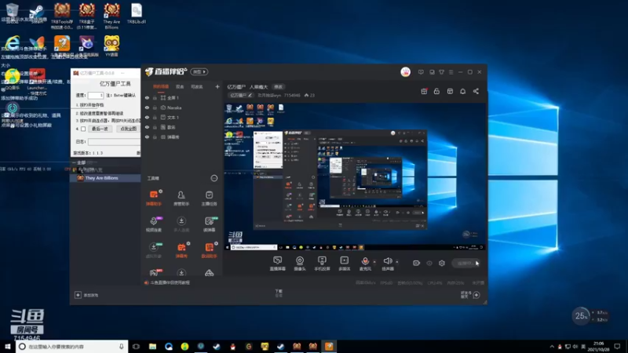Image resolution: width=628 pixels, height=353 pixels.
Task: Open Task View on the taskbar
Action: coord(136,346)
